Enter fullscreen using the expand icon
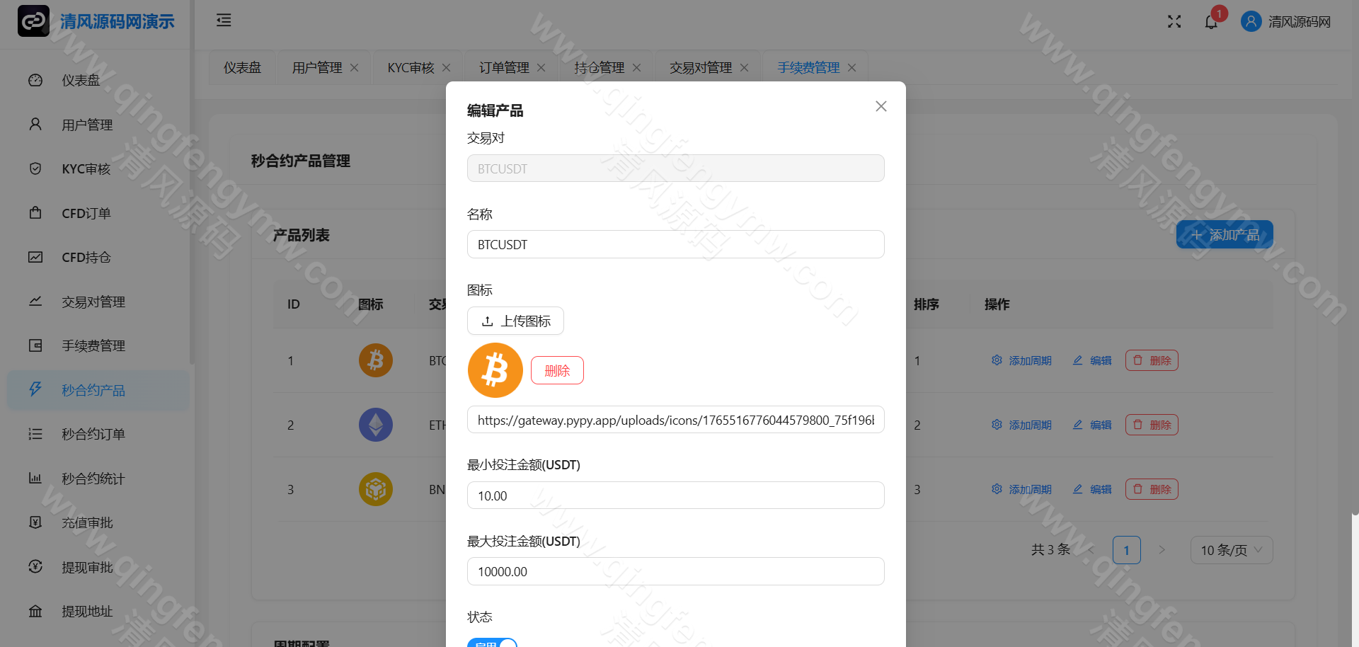1359x647 pixels. tap(1174, 21)
